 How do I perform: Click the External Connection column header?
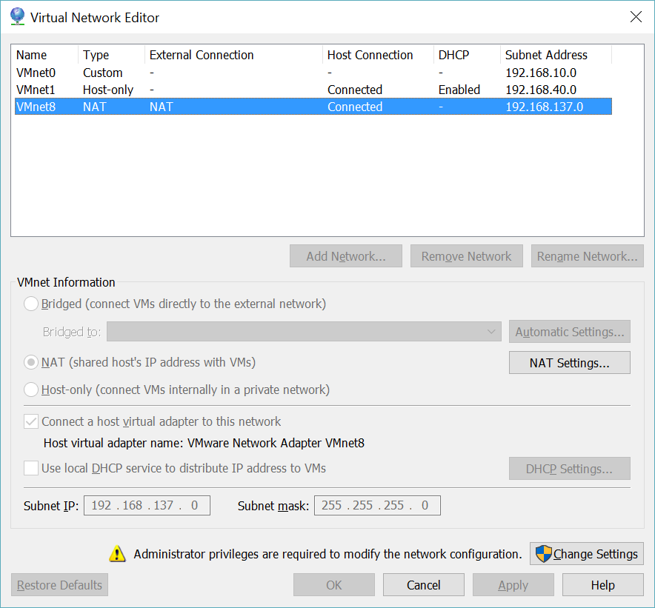[233, 55]
